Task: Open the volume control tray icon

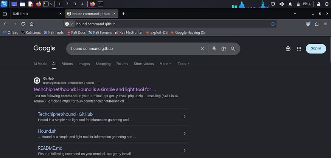Action: pos(281,4)
